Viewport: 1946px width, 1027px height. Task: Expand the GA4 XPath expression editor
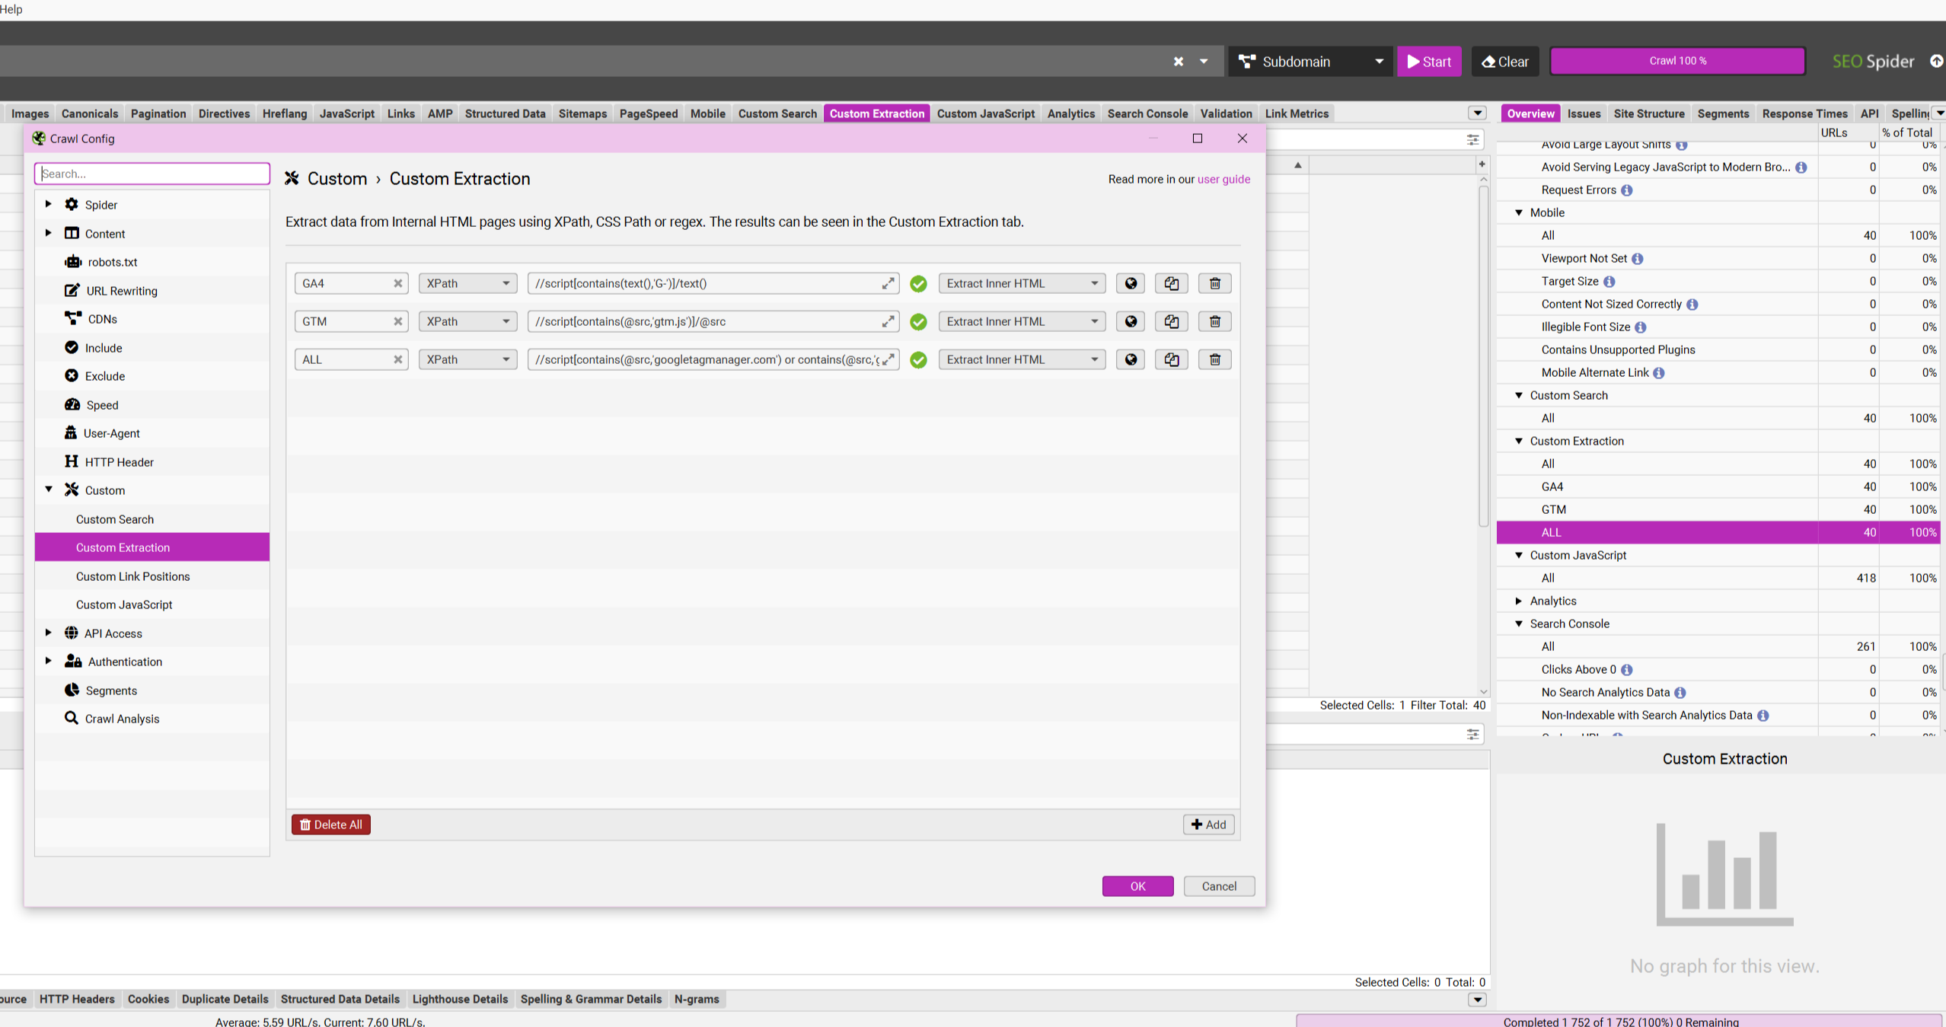point(888,283)
